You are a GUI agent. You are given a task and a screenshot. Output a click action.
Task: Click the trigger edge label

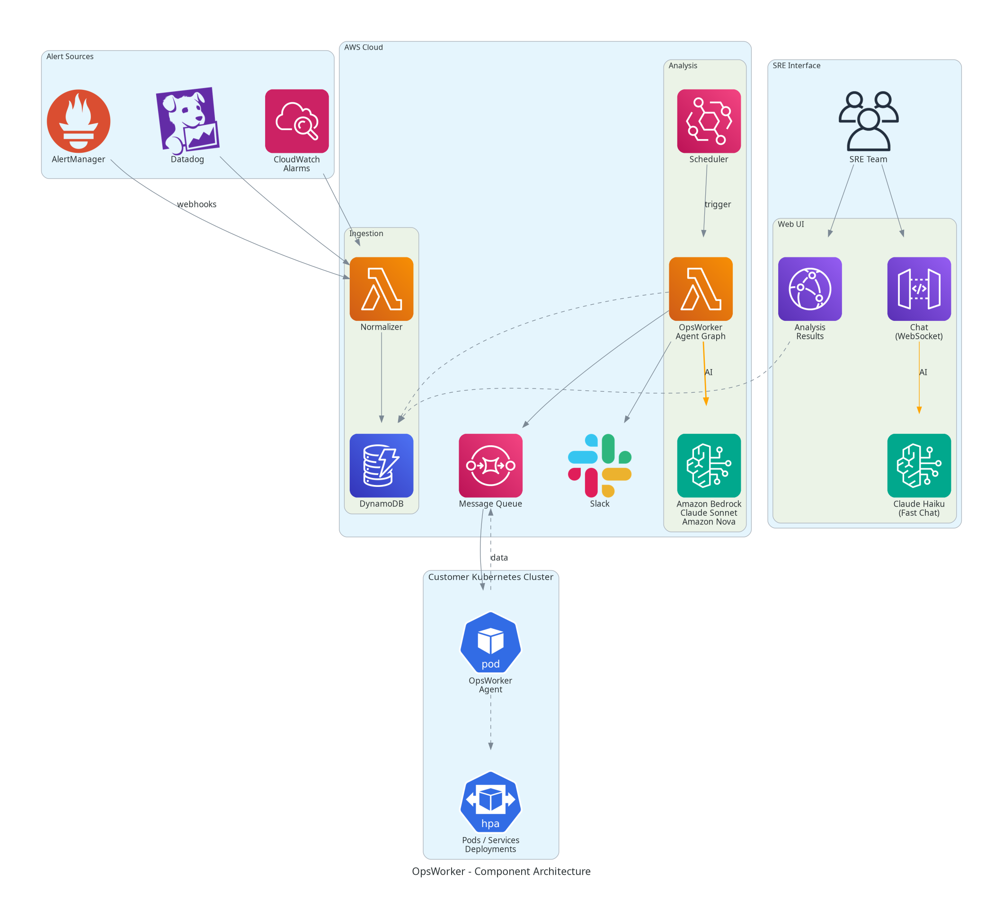[x=718, y=204]
